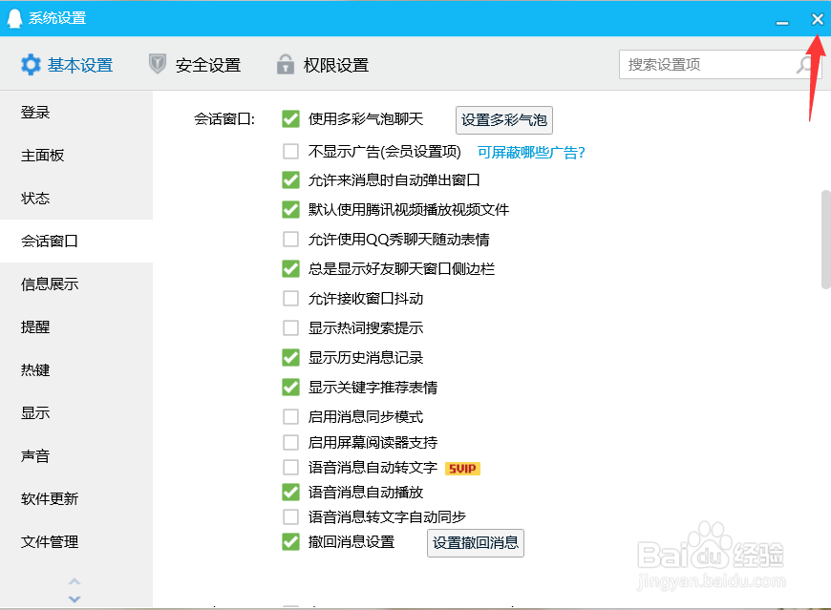Image resolution: width=831 pixels, height=610 pixels.
Task: Enable 允许接收窗口抖动 checkbox
Action: point(290,299)
